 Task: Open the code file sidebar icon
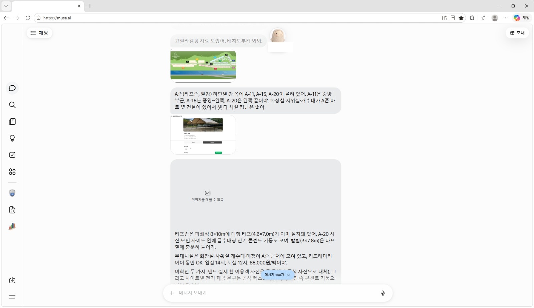12,210
